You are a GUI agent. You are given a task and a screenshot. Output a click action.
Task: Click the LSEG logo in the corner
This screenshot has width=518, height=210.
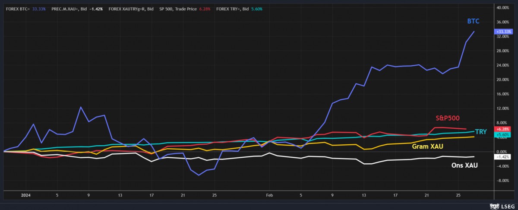(x=502, y=205)
